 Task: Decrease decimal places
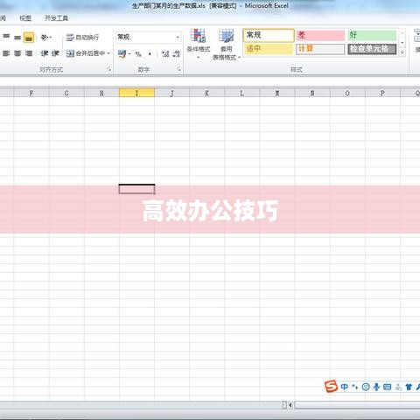(176, 53)
